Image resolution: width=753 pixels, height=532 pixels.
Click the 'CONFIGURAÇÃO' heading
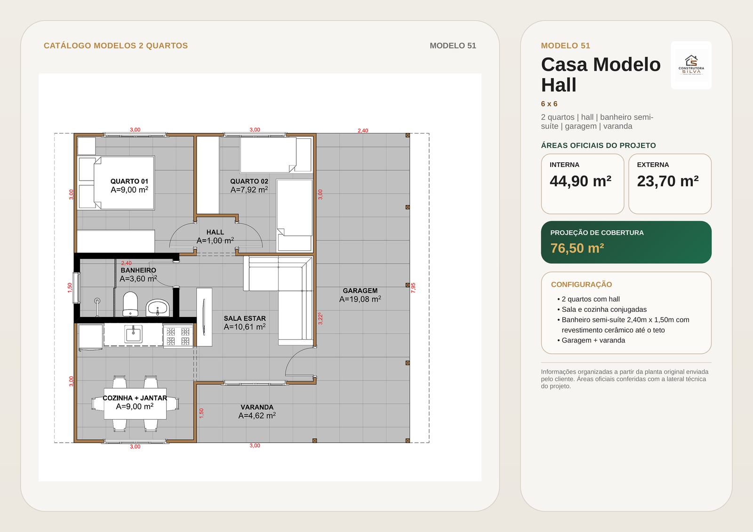pos(581,285)
